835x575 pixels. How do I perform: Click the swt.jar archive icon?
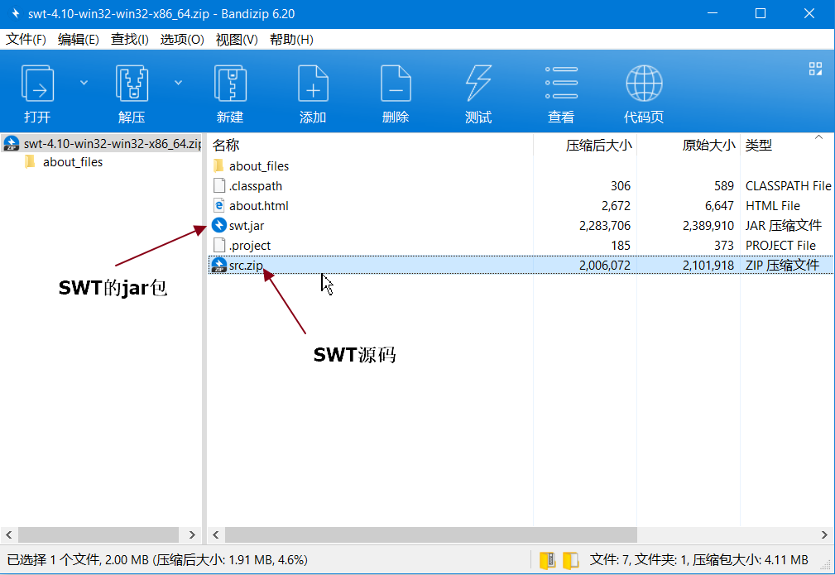click(x=218, y=225)
